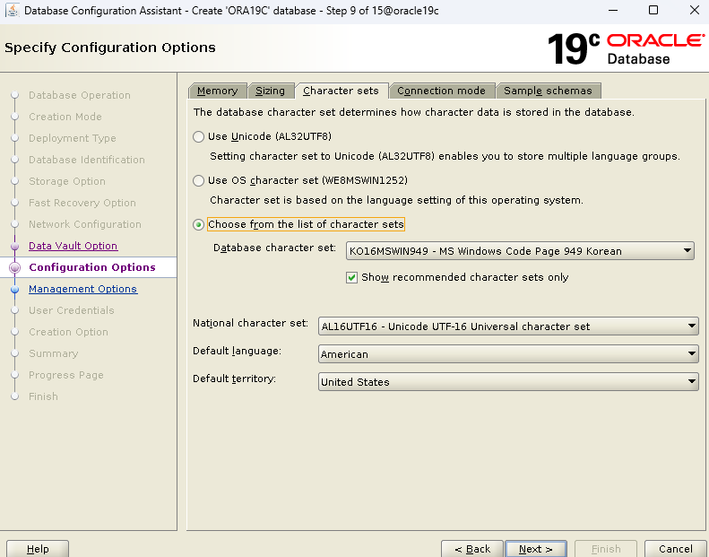This screenshot has height=557, width=709.
Task: Click the Configuration Options step bullet
Action: 15,267
